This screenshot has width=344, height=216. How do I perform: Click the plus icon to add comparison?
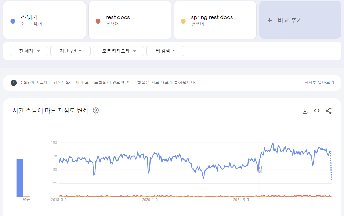(269, 21)
